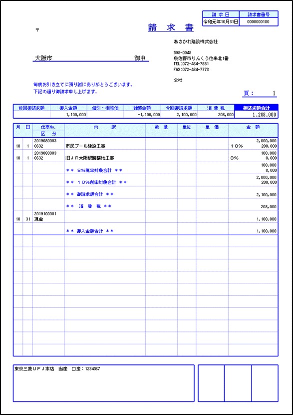This screenshot has width=293, height=415.
Task: Click the 今回御請求額 summary header
Action: 179,108
